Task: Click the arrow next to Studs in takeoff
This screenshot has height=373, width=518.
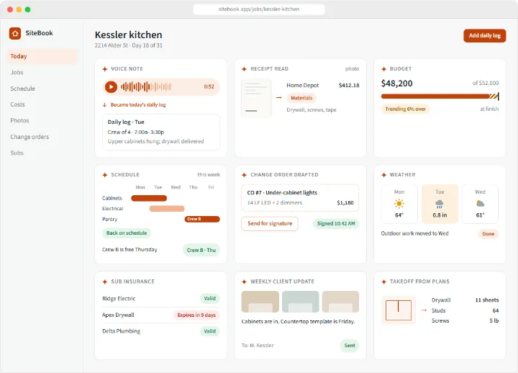Action: (424, 310)
